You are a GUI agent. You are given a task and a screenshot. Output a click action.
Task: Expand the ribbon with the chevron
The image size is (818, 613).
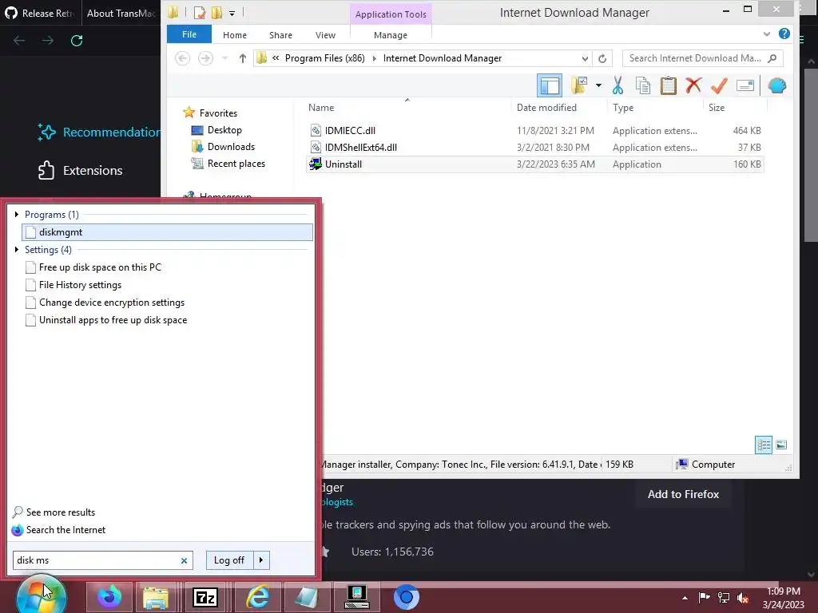(766, 34)
